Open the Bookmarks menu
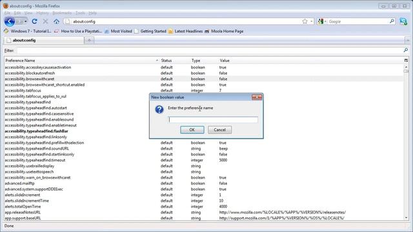413x232 pixels. coord(62,13)
